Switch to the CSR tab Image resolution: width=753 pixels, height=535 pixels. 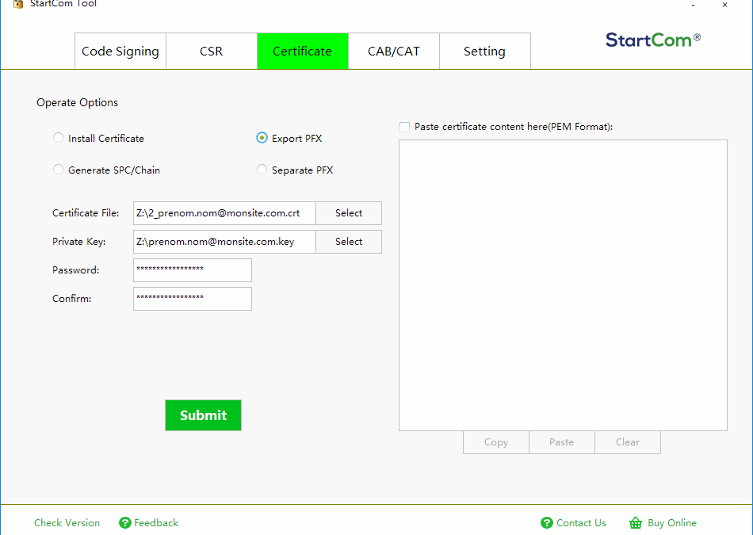click(212, 51)
